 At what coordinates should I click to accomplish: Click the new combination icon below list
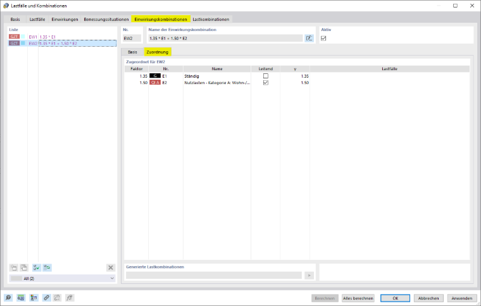click(x=14, y=267)
